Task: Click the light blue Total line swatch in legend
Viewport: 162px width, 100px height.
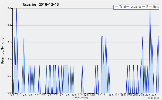Action: tap(116, 7)
